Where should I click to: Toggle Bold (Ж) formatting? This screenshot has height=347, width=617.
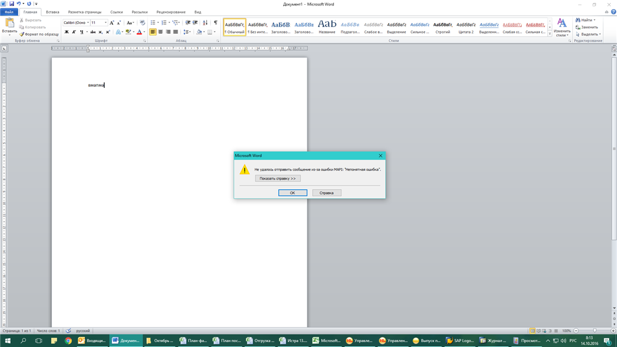(x=66, y=32)
